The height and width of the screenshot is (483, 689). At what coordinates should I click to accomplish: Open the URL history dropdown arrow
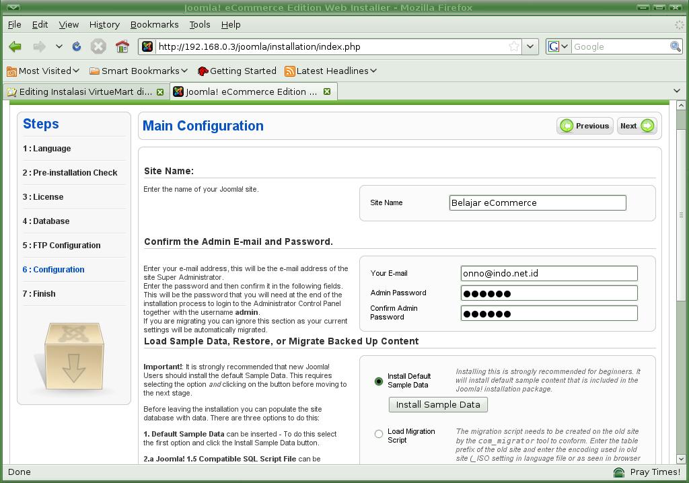point(530,46)
